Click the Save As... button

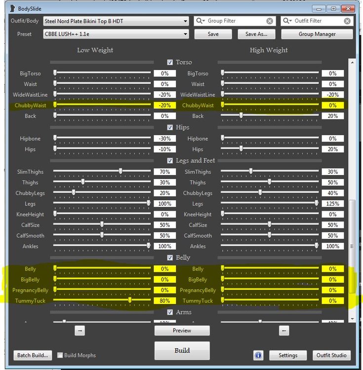[x=256, y=34]
